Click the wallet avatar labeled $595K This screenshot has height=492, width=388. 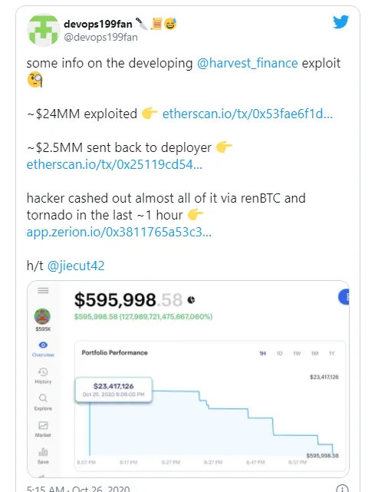click(x=42, y=316)
